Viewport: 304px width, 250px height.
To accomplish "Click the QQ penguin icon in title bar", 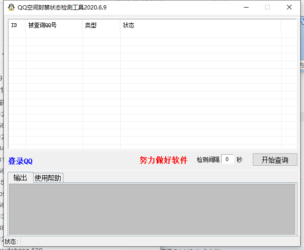I will [11, 7].
